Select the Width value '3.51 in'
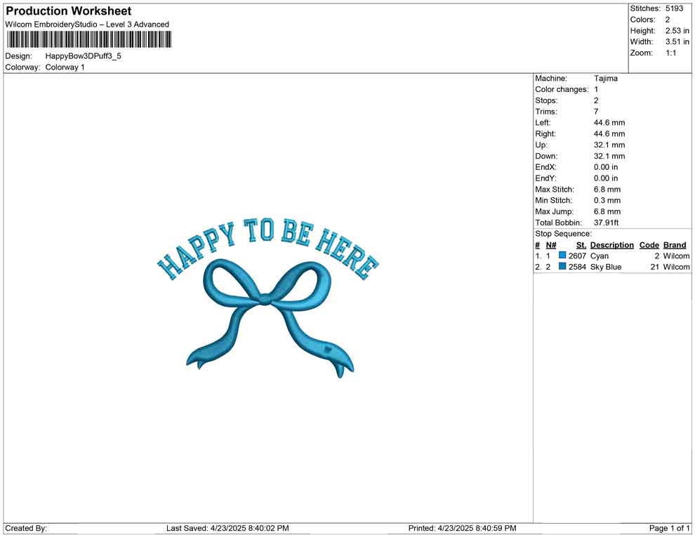695x535 pixels. click(677, 41)
